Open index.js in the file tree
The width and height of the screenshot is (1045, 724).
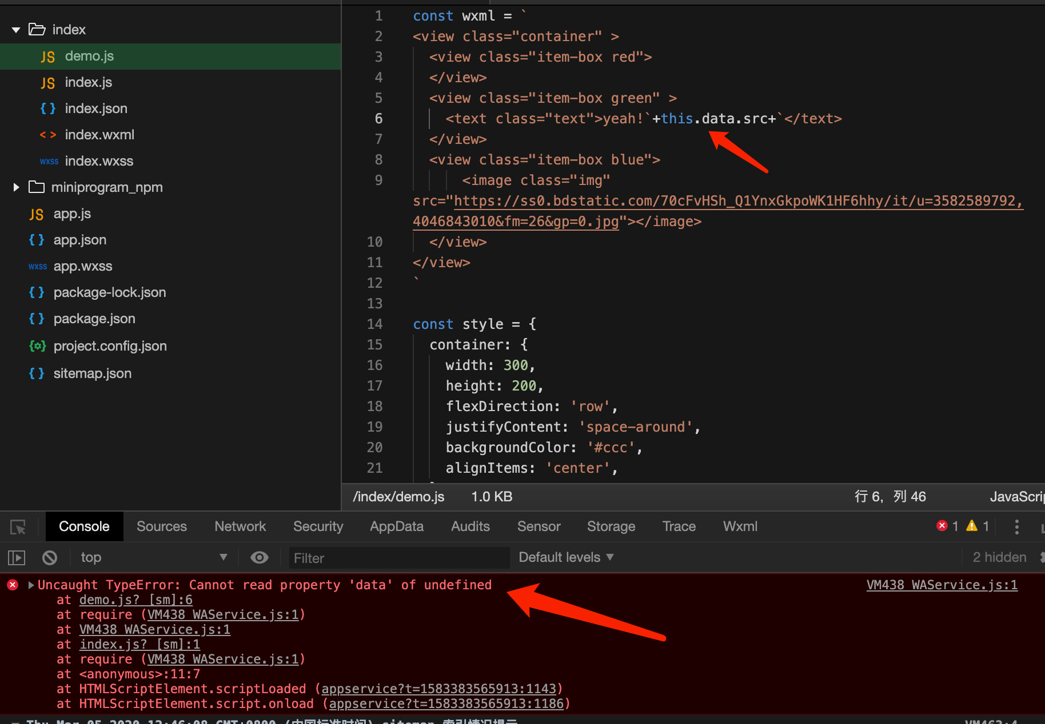[x=89, y=82]
